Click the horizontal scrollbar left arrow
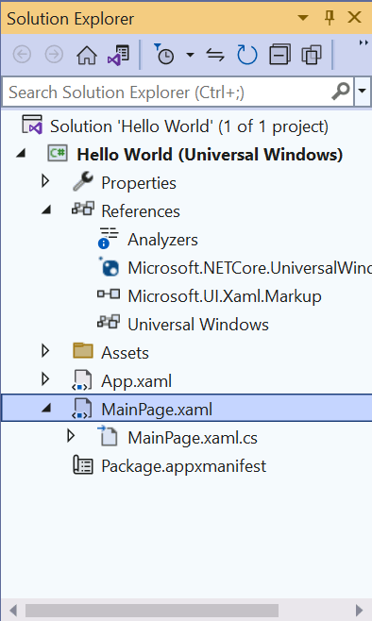The height and width of the screenshot is (621, 372). 13,611
